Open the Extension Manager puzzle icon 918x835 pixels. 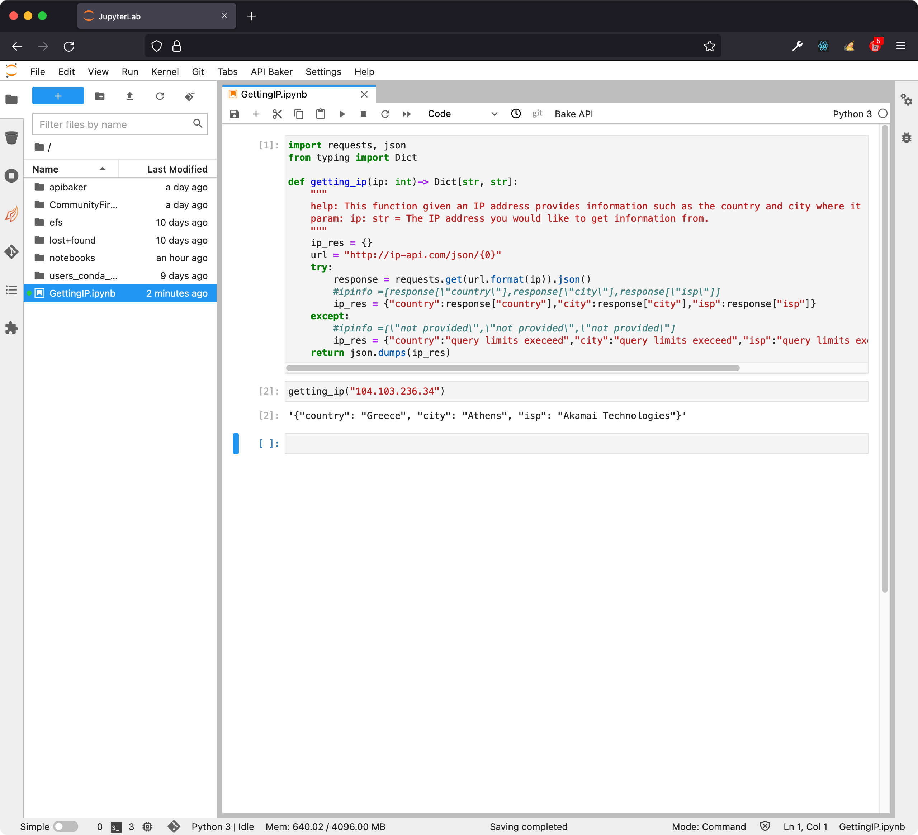click(x=11, y=328)
